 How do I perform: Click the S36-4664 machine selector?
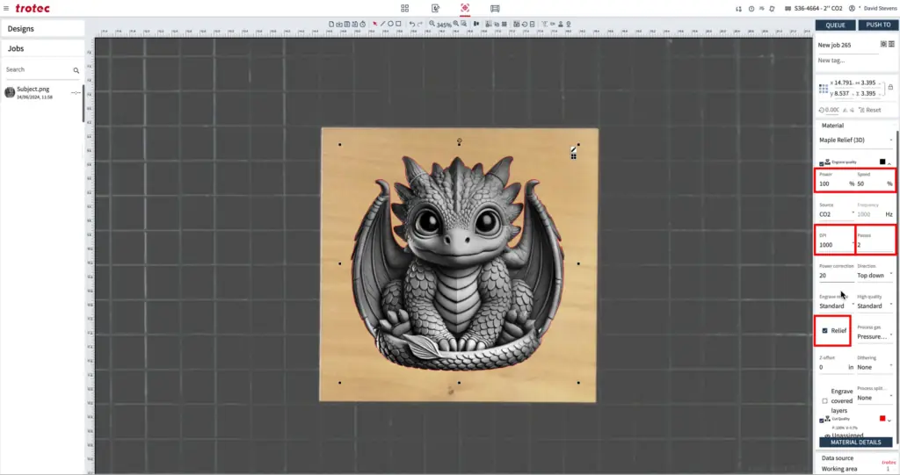pos(814,8)
